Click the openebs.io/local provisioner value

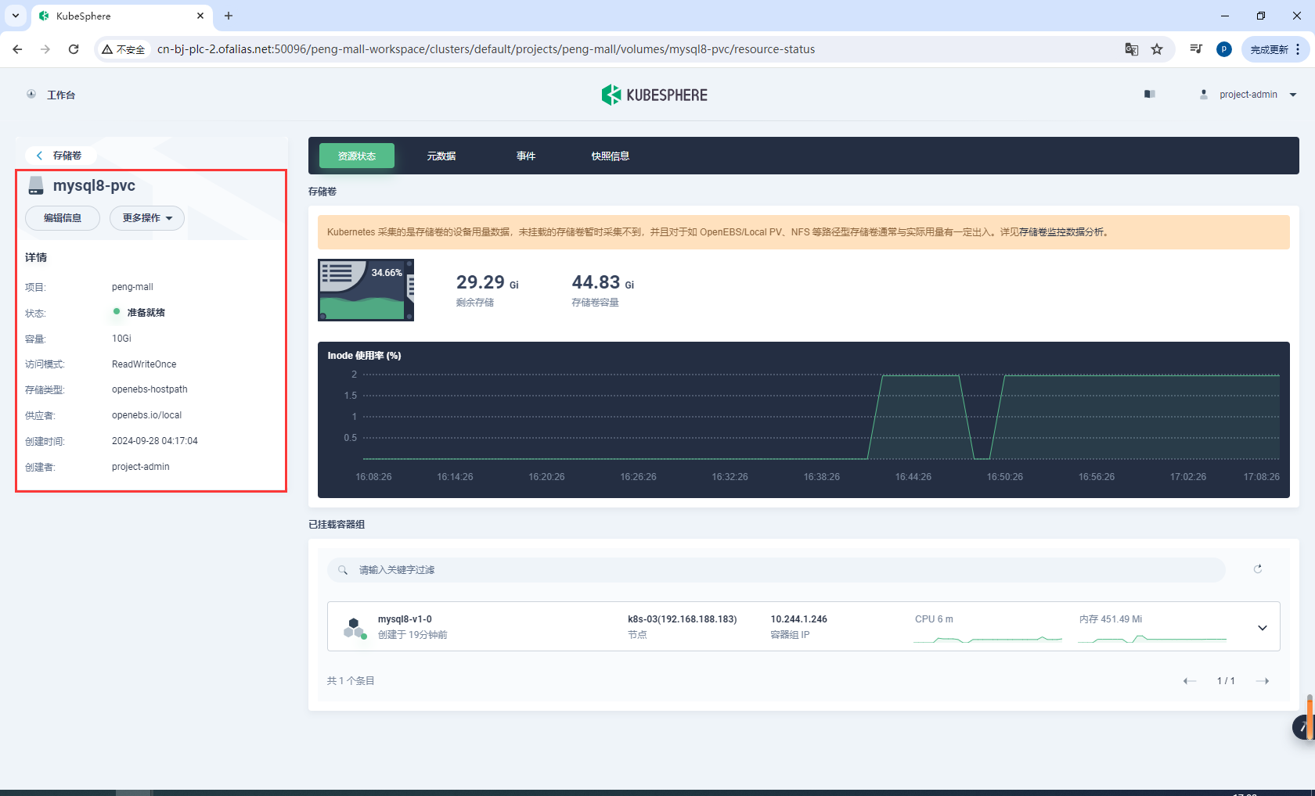146,415
